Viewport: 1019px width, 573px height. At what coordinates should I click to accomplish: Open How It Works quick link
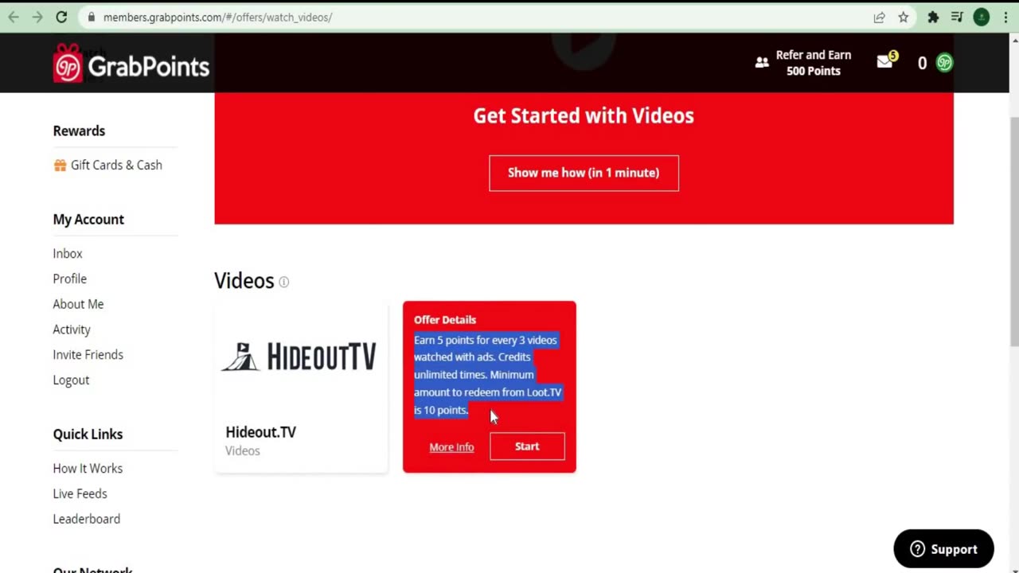pyautogui.click(x=88, y=469)
